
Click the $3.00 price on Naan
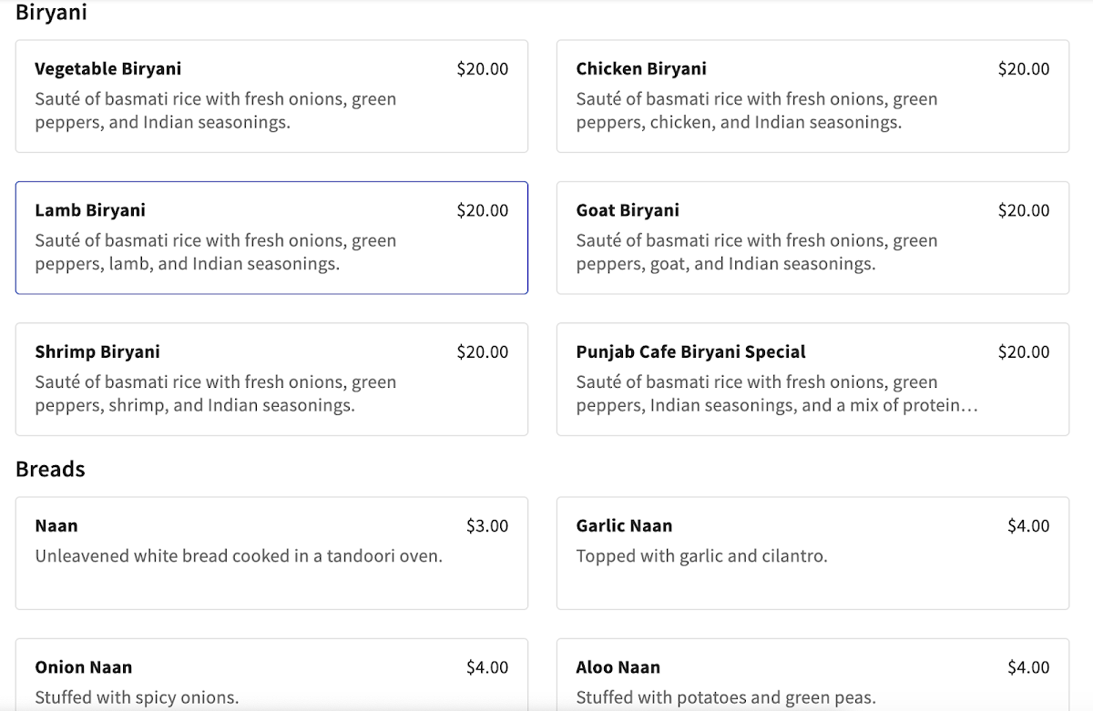pyautogui.click(x=487, y=526)
